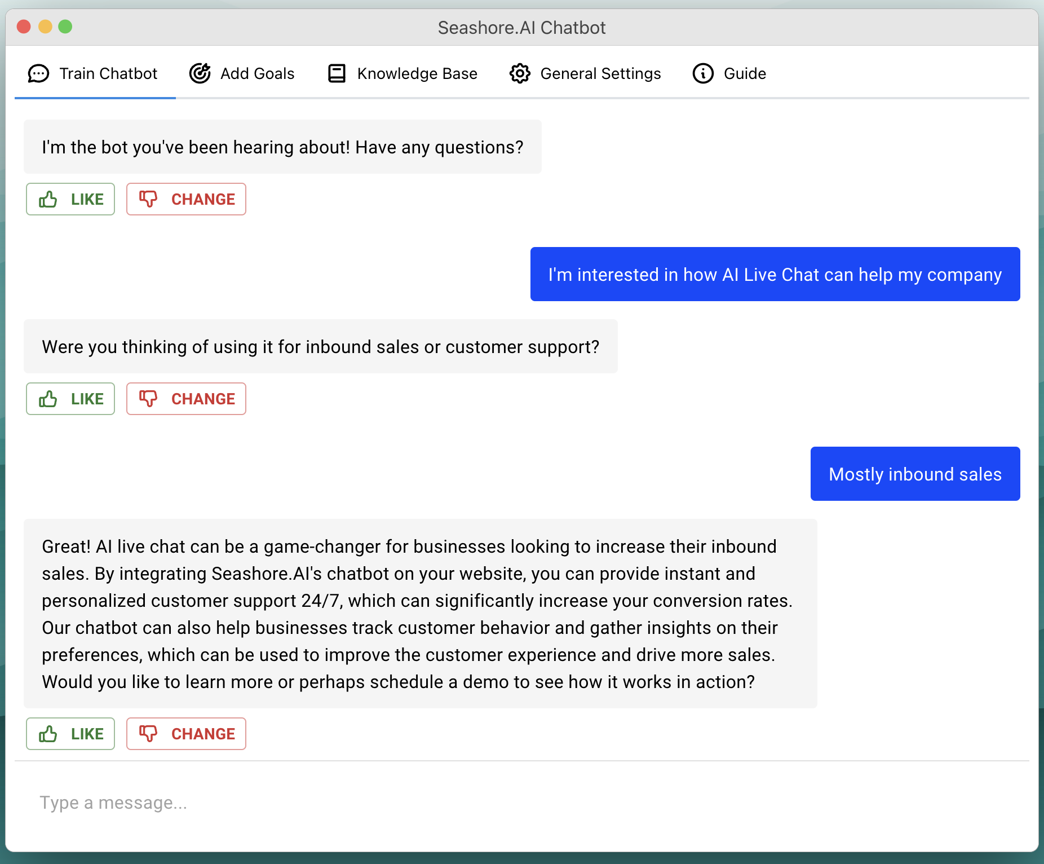The width and height of the screenshot is (1044, 864).
Task: Click the Add Goals target icon
Action: 200,73
